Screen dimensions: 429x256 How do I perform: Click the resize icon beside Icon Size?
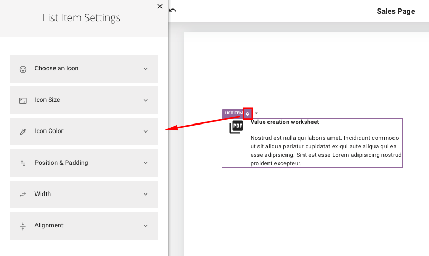[x=23, y=101]
